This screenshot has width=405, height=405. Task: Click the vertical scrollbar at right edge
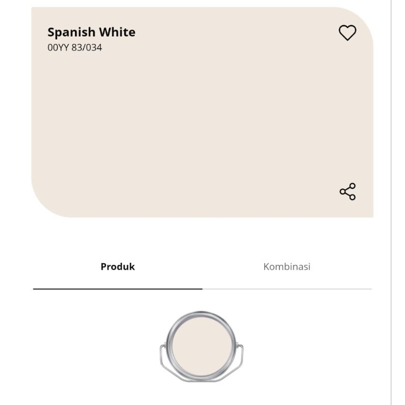click(x=391, y=202)
